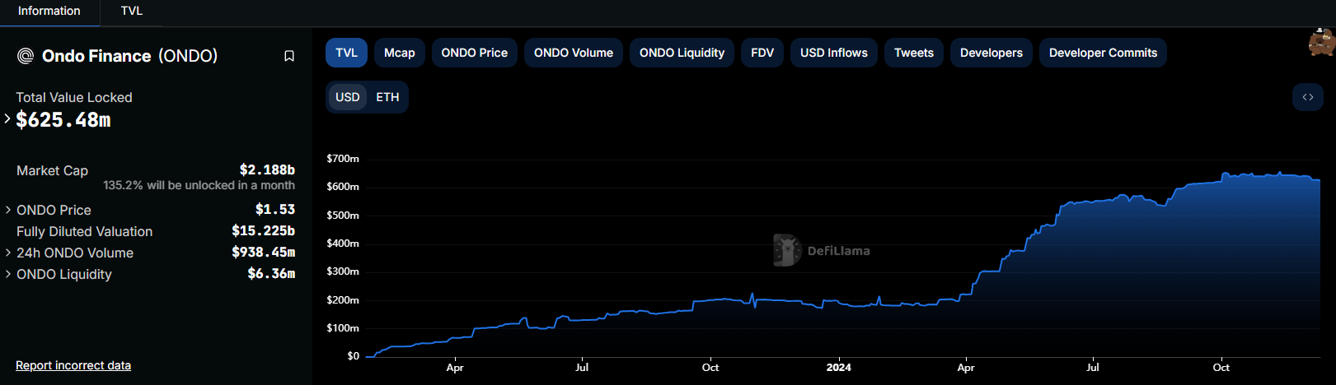Click the Fully Diluted Valuation value $15.225b

click(x=264, y=231)
